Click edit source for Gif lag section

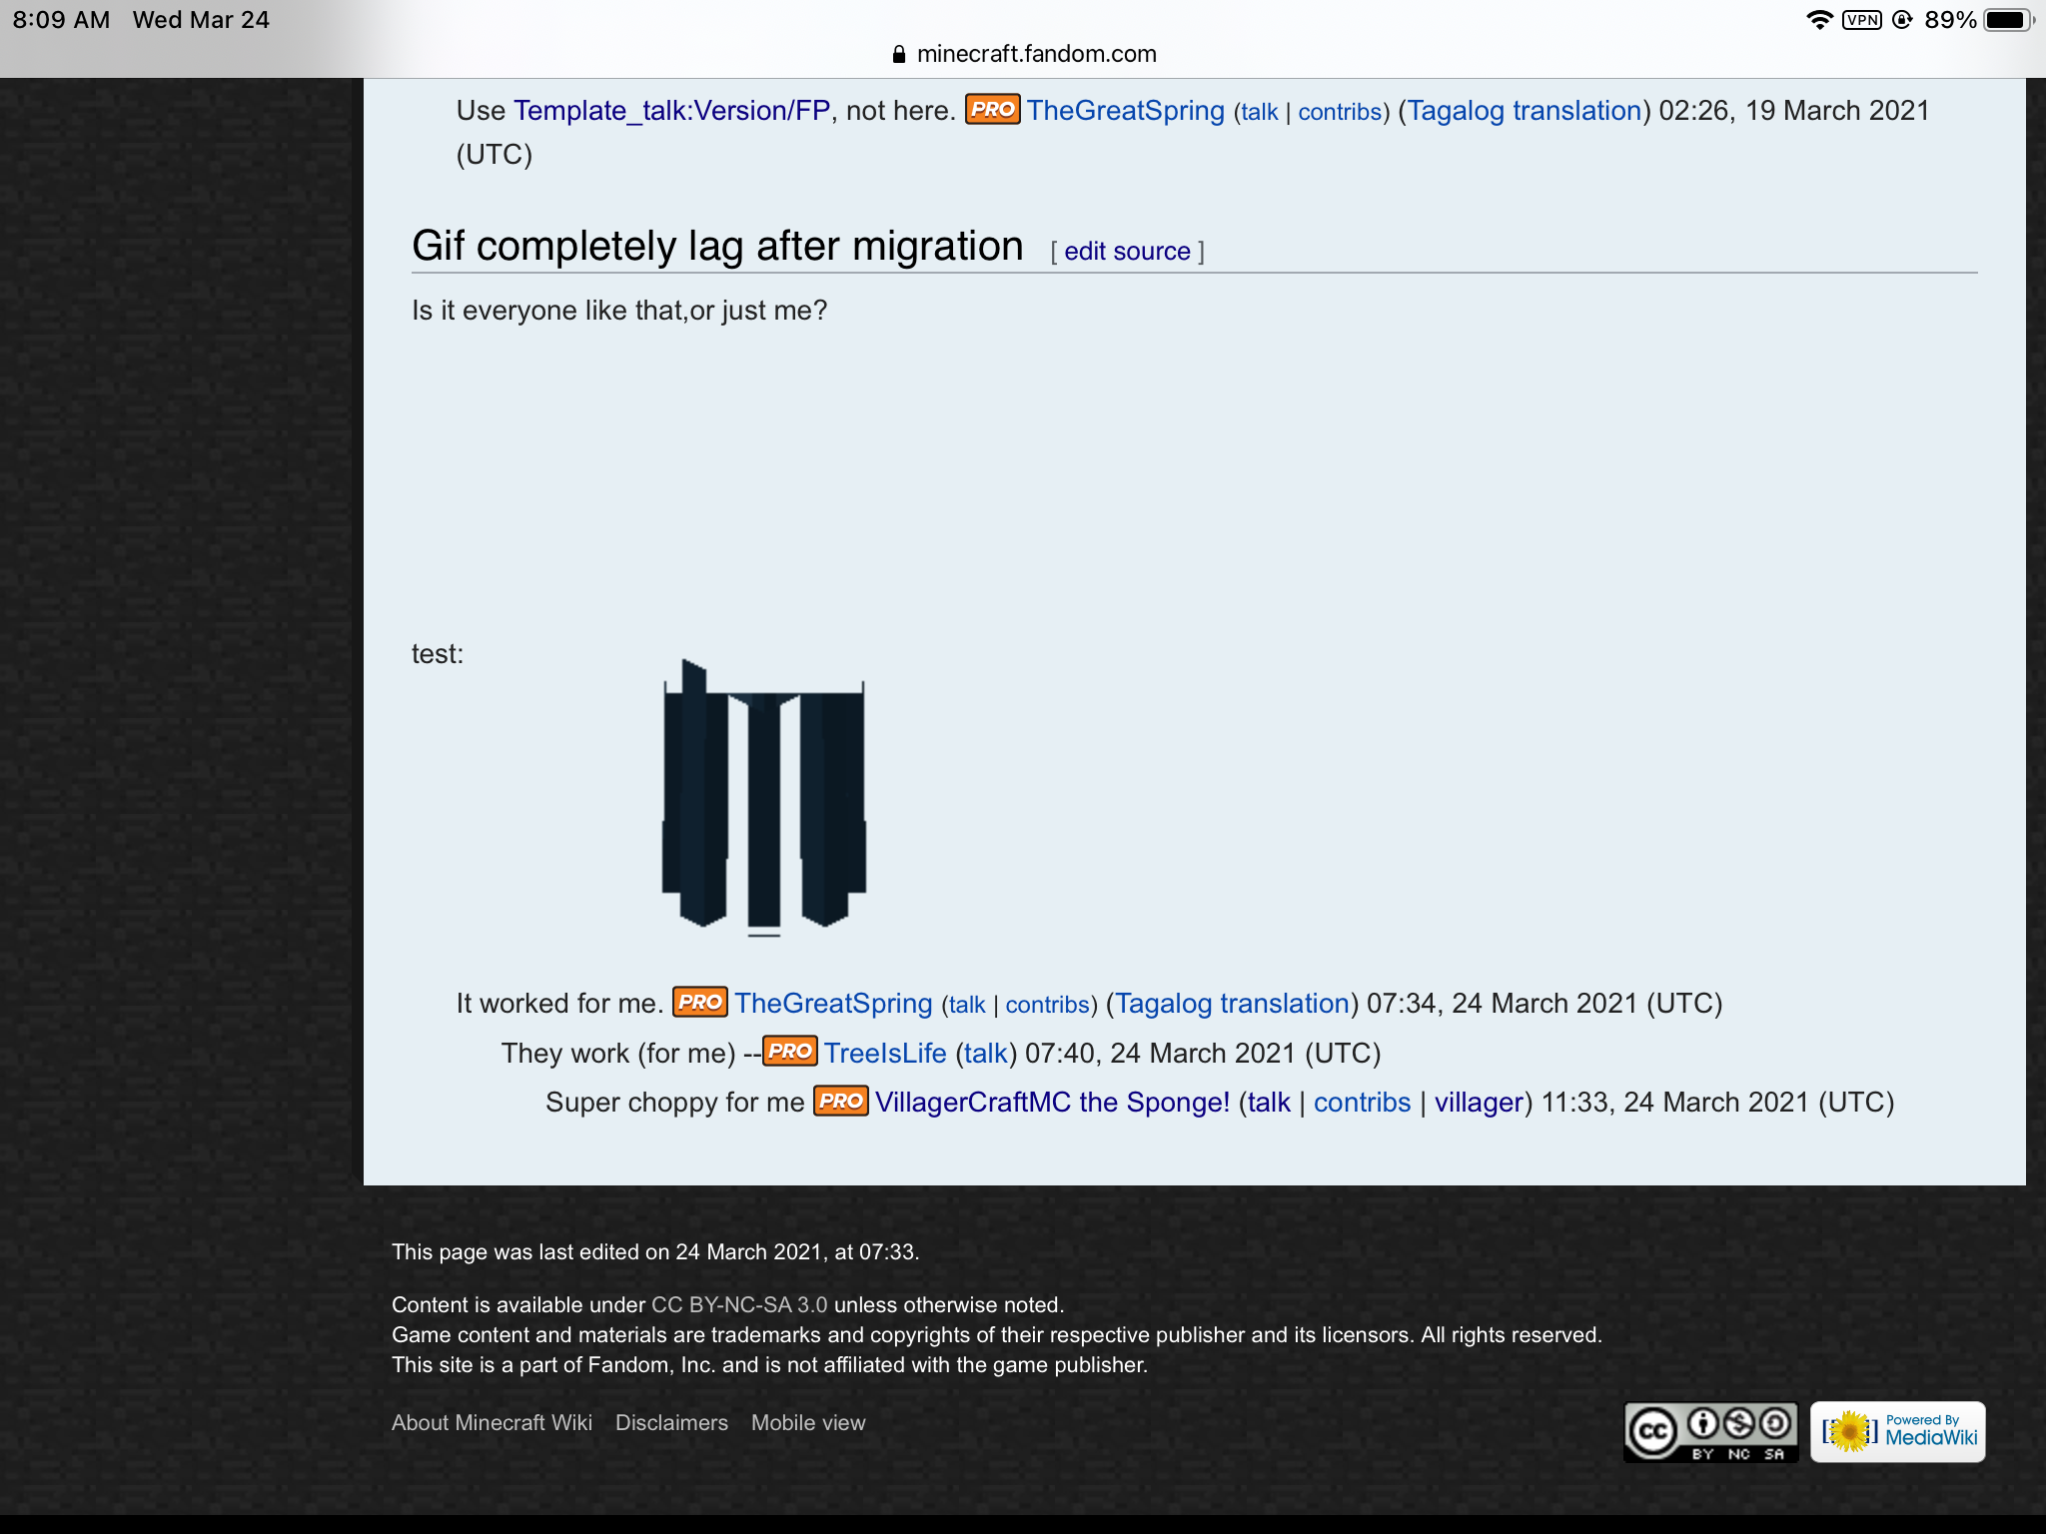point(1127,252)
